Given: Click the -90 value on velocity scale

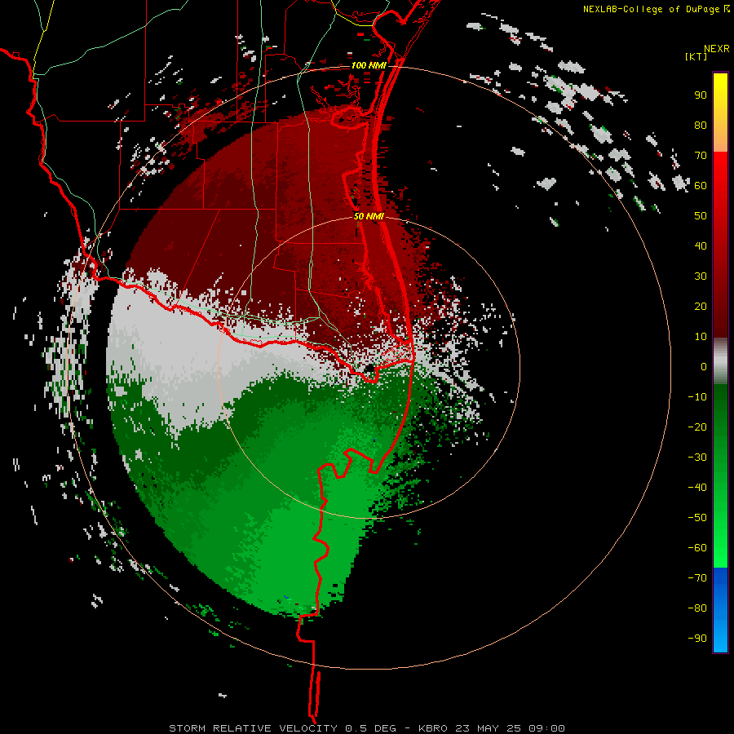Looking at the screenshot, I should pyautogui.click(x=697, y=639).
